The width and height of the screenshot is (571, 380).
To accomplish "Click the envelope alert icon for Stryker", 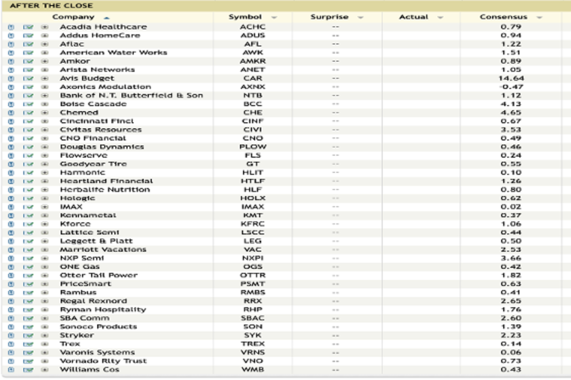I will 28,335.
